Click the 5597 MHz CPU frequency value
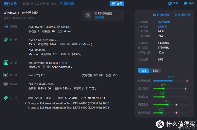 click(x=164, y=22)
